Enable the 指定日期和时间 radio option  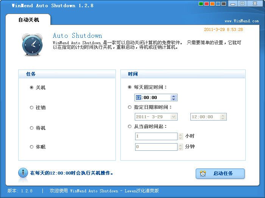(130, 107)
